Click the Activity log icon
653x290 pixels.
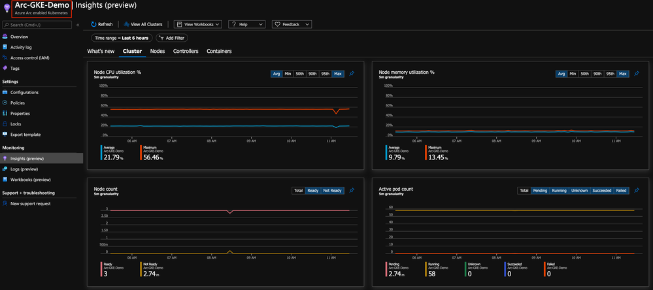[5, 48]
